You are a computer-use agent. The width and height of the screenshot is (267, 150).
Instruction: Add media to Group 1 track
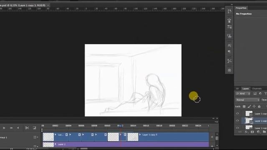tap(212, 137)
